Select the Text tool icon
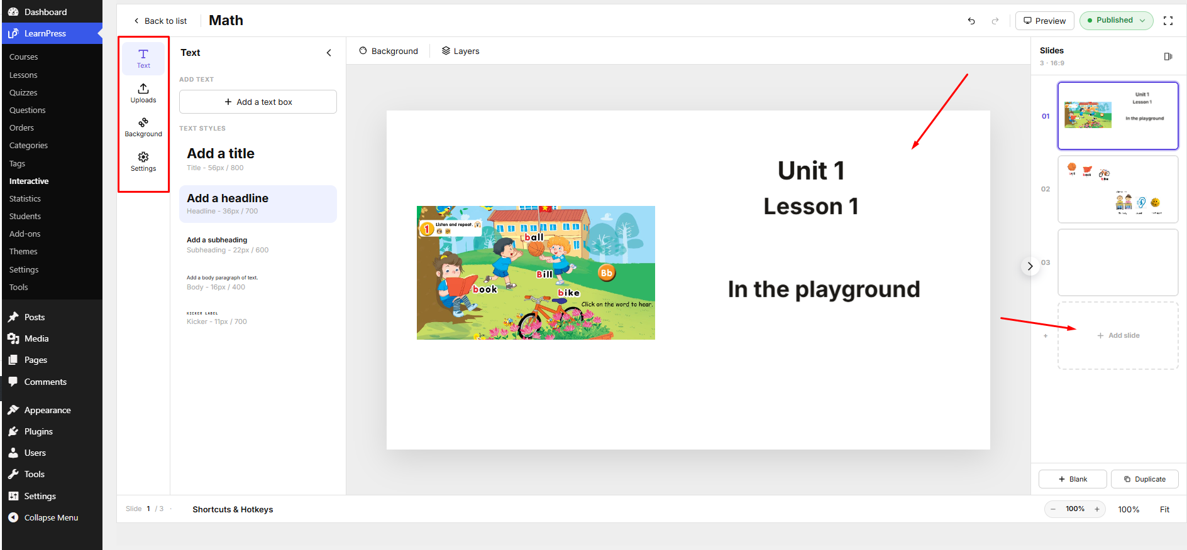The width and height of the screenshot is (1187, 550). [x=143, y=58]
